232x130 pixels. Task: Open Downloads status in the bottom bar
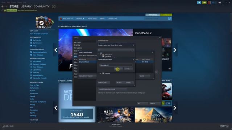116,125
